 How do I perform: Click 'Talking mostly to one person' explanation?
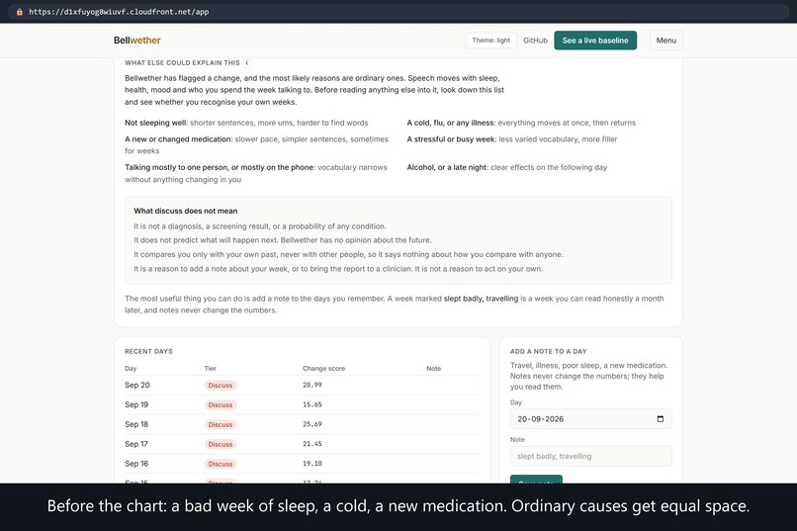tap(256, 174)
